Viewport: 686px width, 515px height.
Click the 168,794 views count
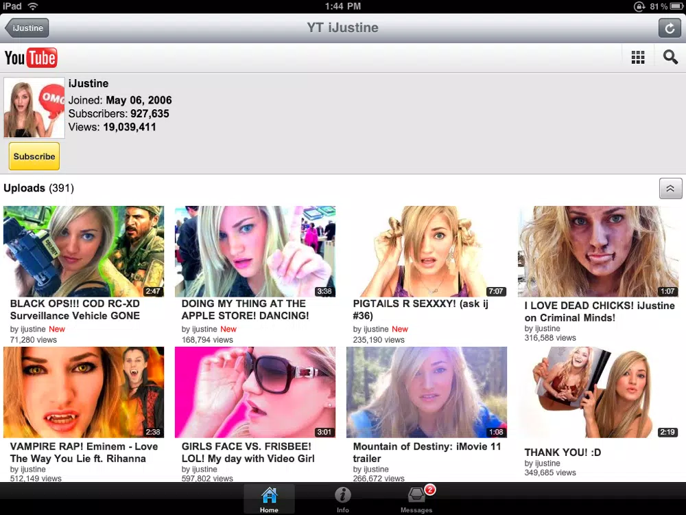pyautogui.click(x=207, y=340)
